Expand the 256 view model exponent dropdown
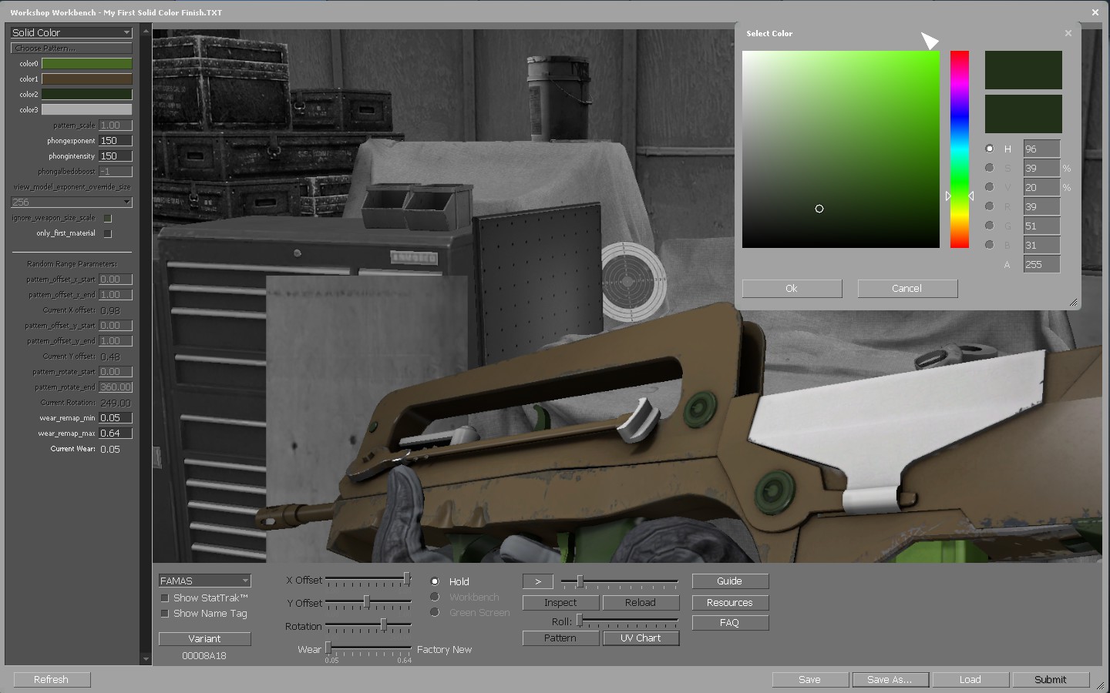The width and height of the screenshot is (1110, 693). (72, 202)
